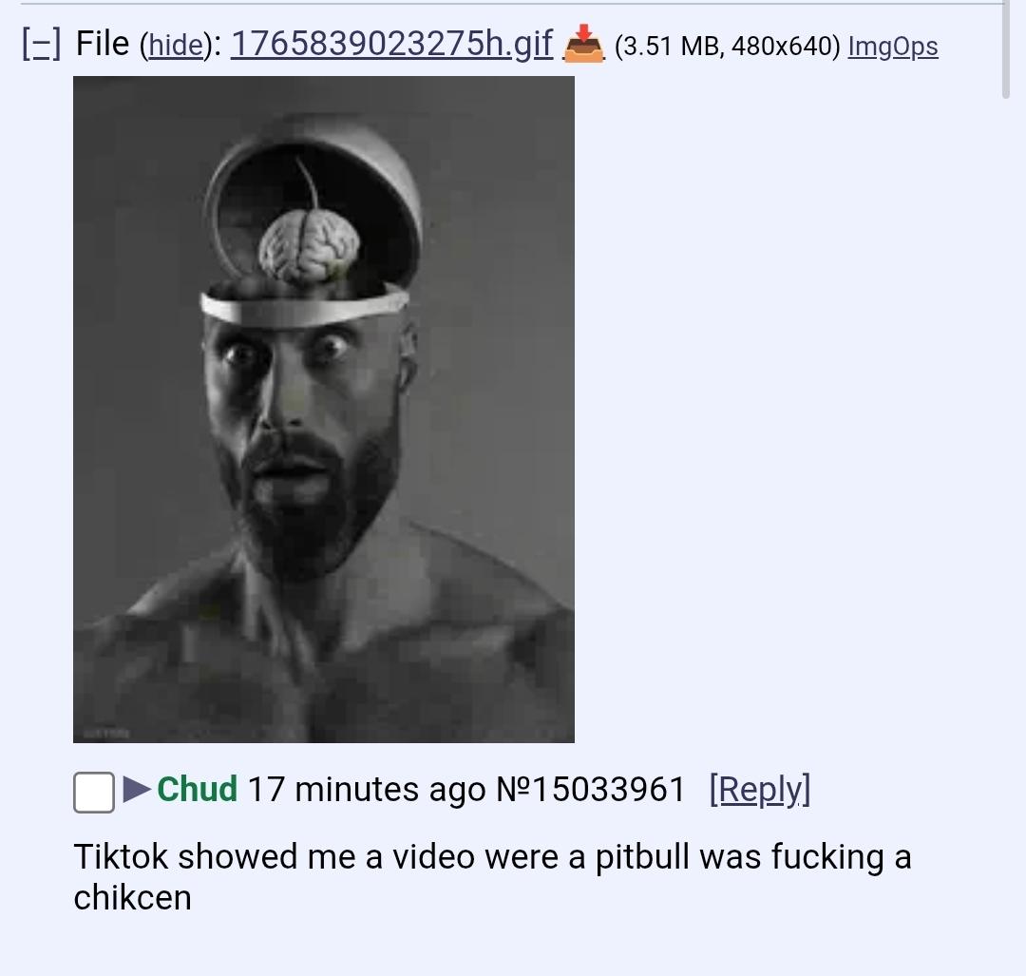Click the "hide" file link
1026x976 pixels.
(x=176, y=46)
